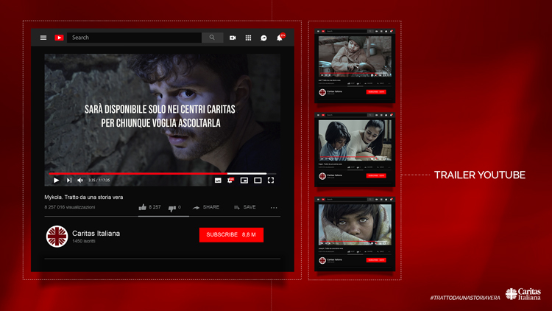
Task: Switch to theater mode icon
Action: click(x=258, y=180)
